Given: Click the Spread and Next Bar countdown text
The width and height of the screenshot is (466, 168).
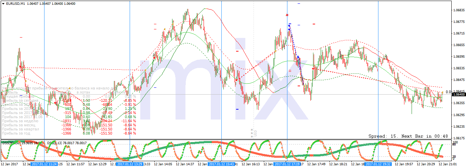Looking at the screenshot, I should (x=408, y=136).
